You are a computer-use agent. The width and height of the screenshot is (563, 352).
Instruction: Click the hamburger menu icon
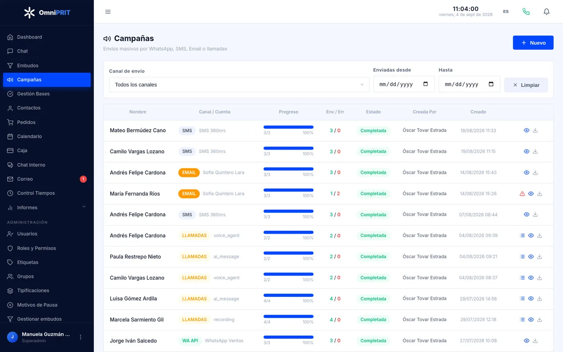coord(108,12)
